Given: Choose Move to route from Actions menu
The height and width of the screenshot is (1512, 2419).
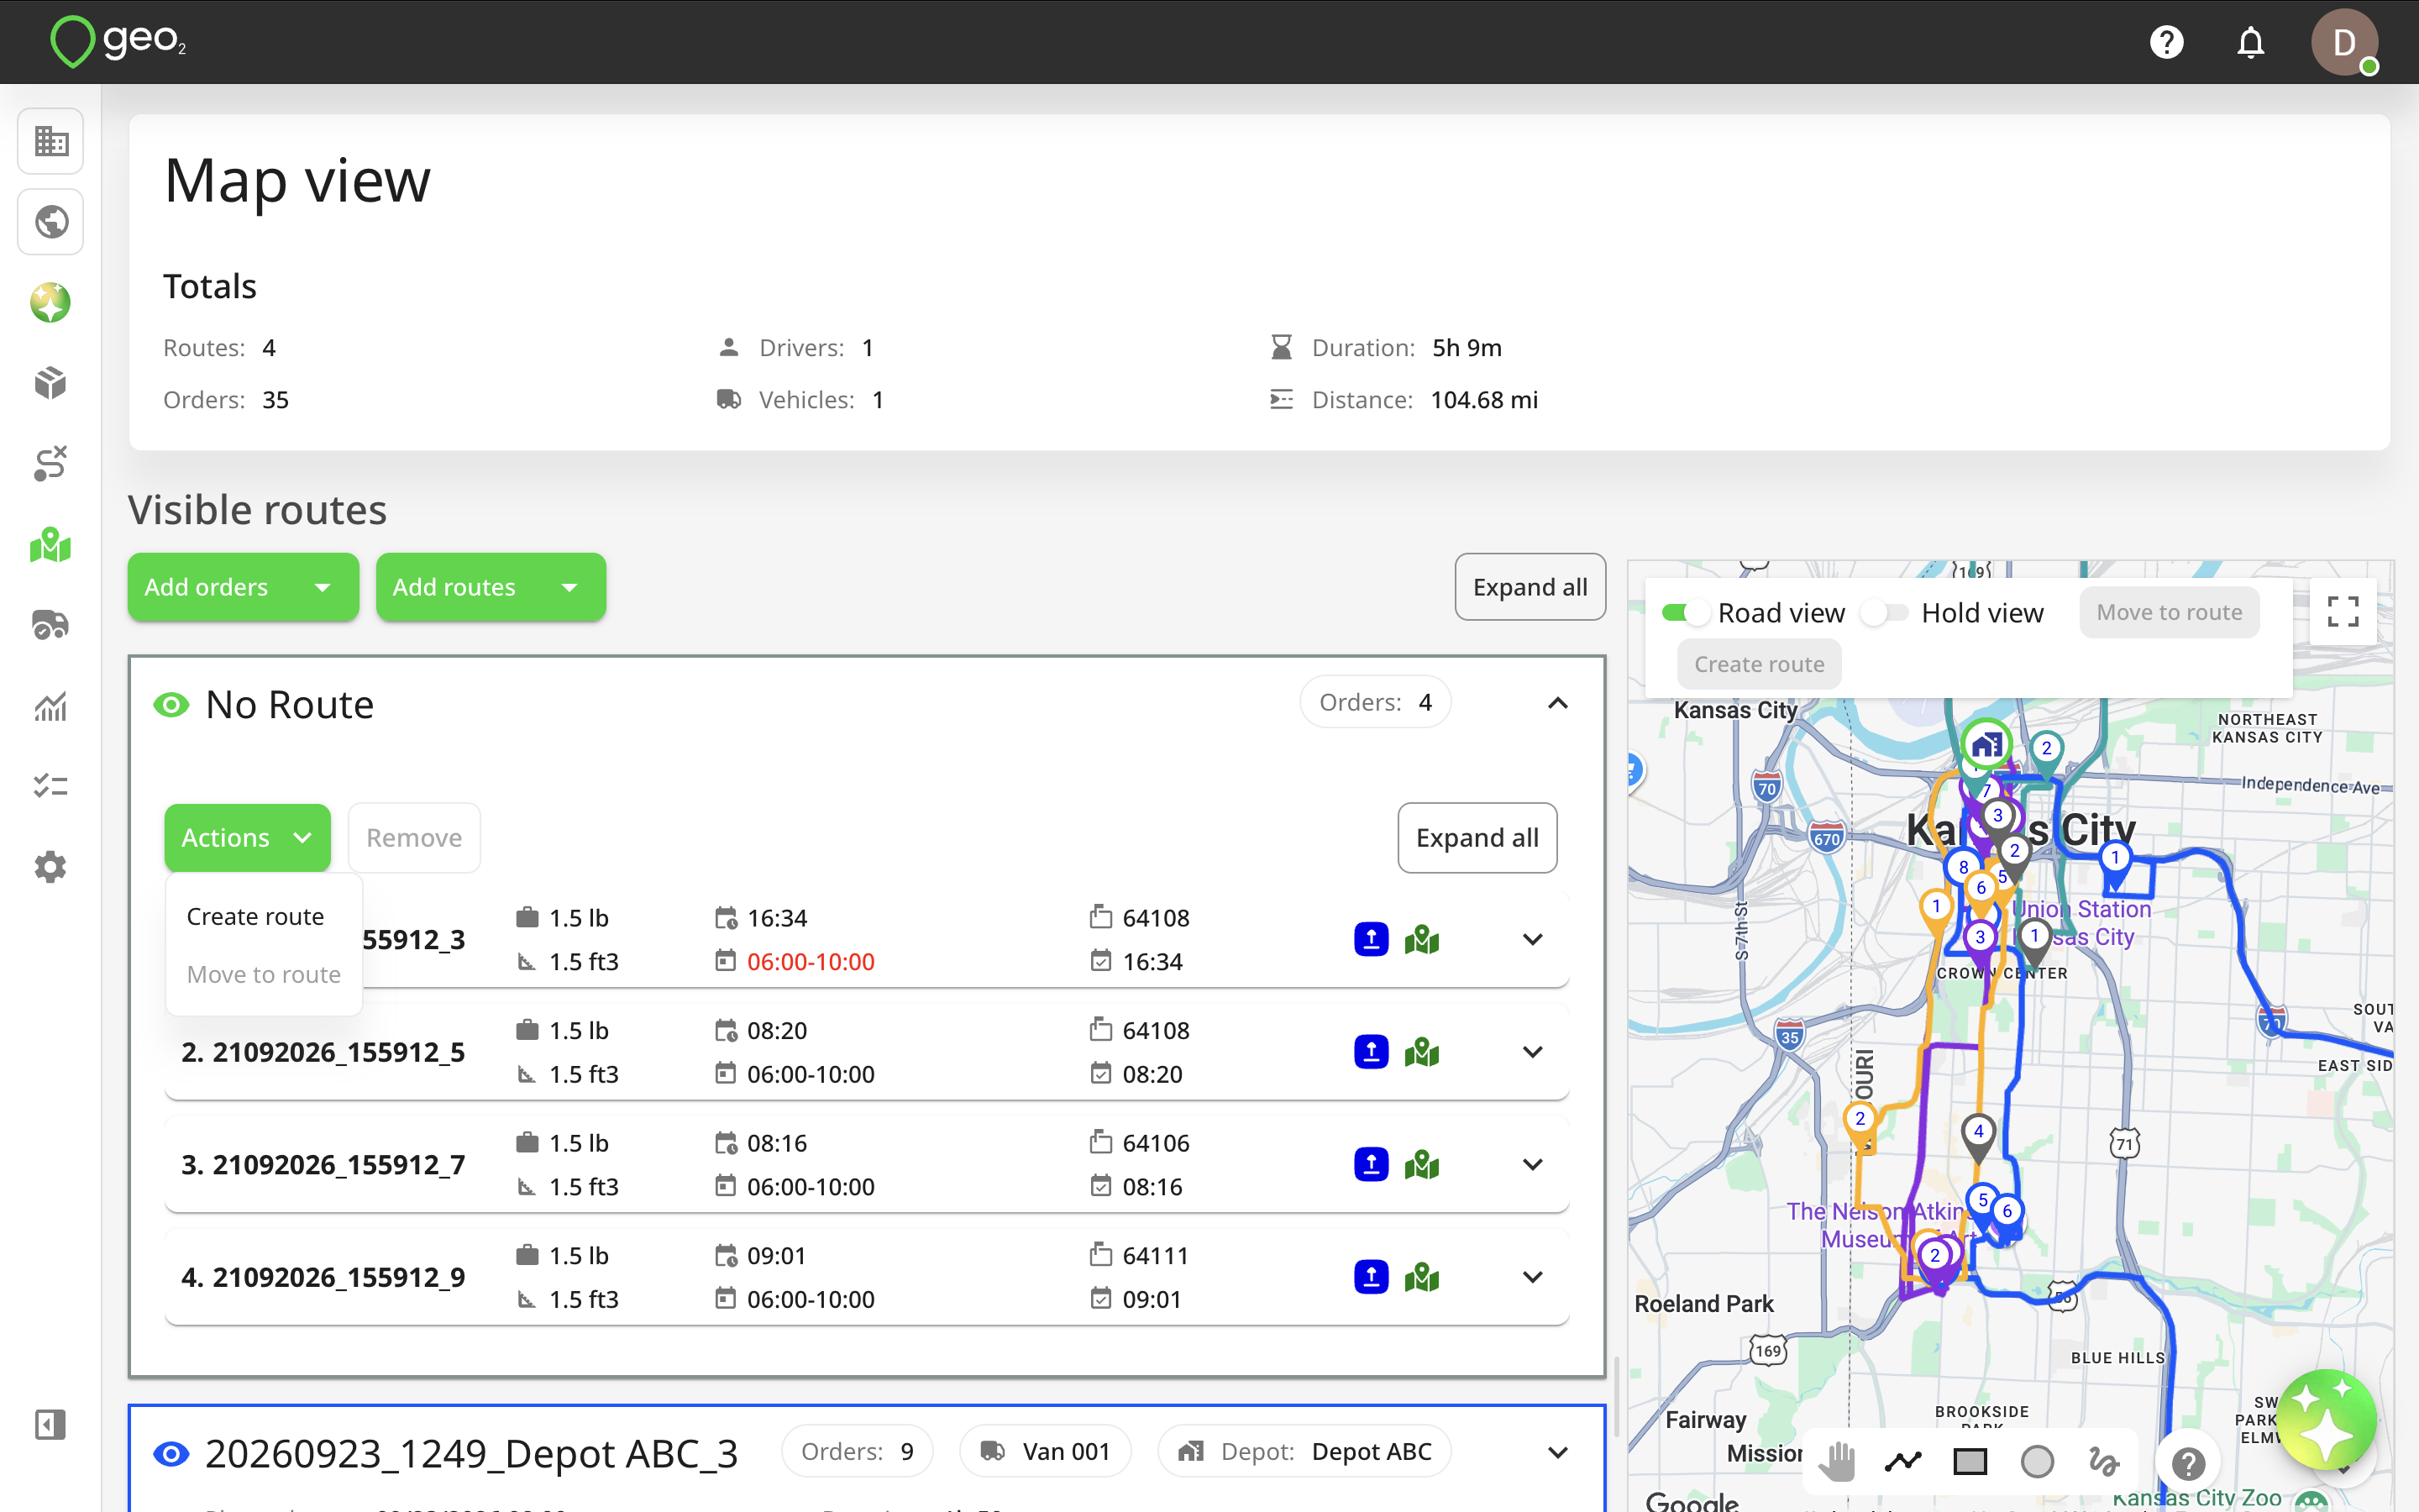Looking at the screenshot, I should [x=264, y=974].
